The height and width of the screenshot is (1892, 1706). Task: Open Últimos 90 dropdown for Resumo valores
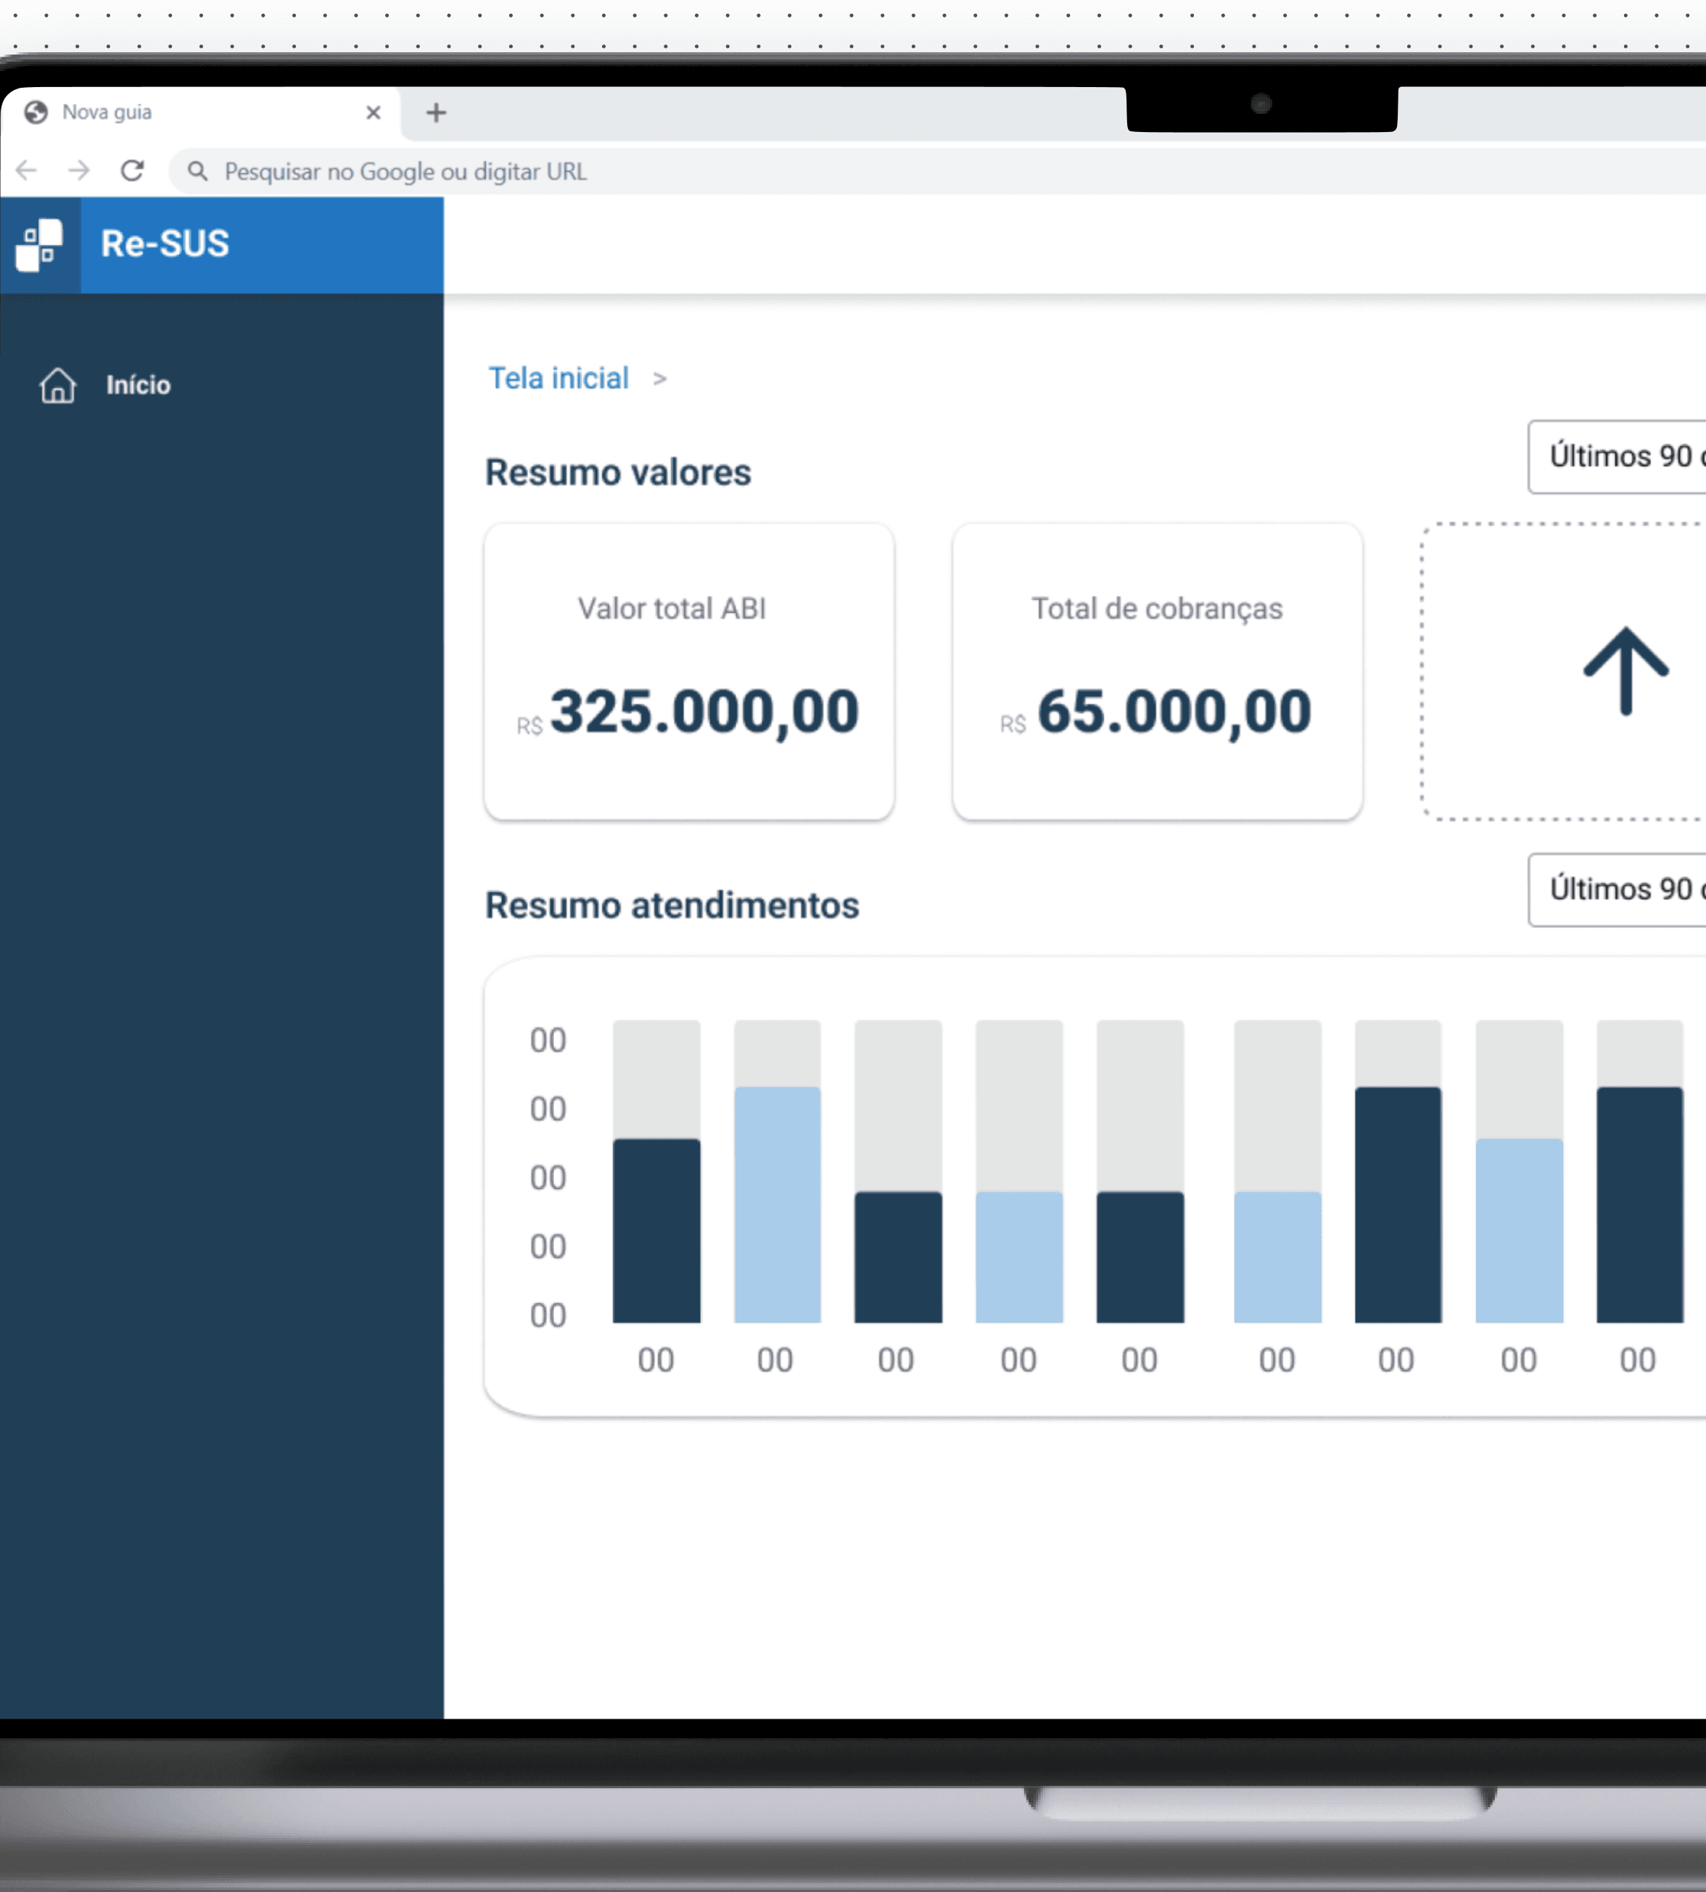point(1619,456)
